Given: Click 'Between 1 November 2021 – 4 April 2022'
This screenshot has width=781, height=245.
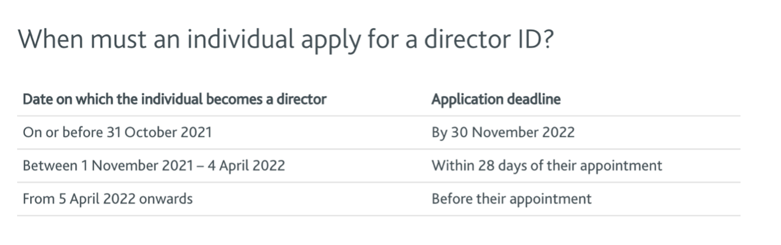Looking at the screenshot, I should (154, 165).
